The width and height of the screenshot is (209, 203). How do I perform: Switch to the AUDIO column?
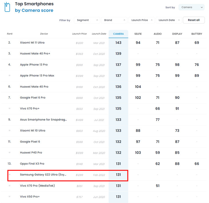[x=158, y=34]
